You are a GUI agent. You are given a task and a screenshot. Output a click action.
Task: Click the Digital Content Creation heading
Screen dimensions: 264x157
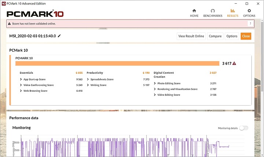click(164, 75)
